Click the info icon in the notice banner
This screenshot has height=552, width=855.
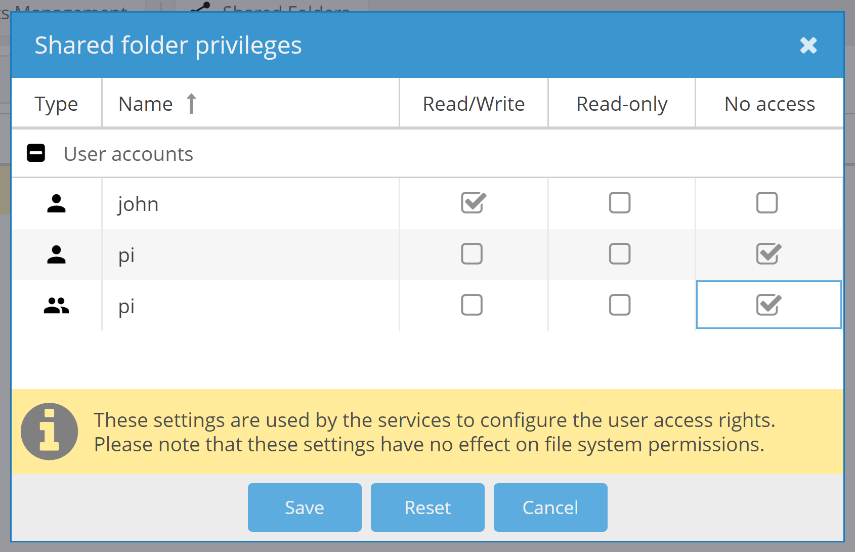pos(49,431)
